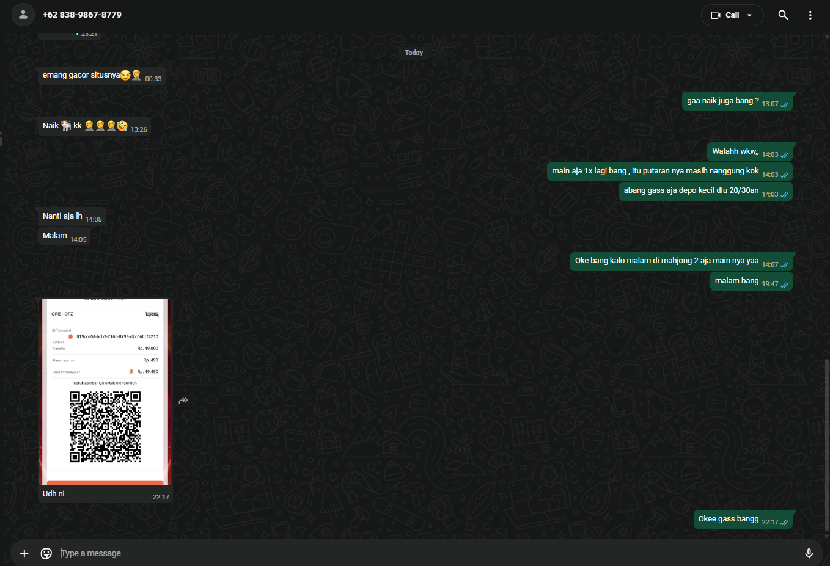The image size is (830, 566).
Task: Select the 'Naik kk' emoji message
Action: (x=94, y=126)
